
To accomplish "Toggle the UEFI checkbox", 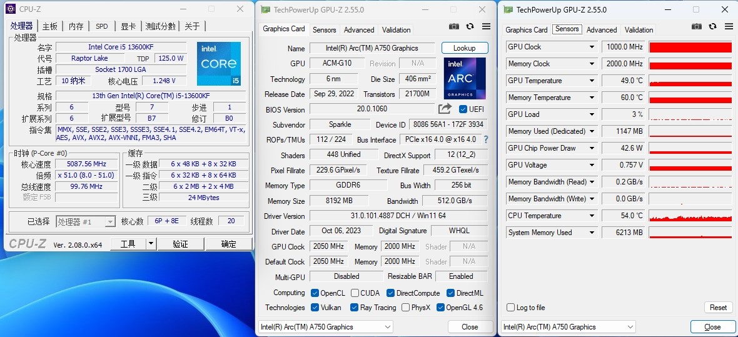I will (463, 109).
